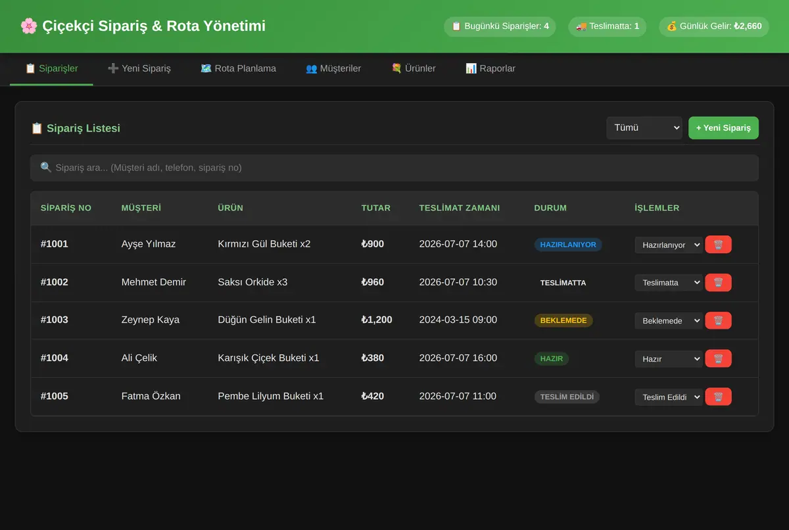Expand Beklemede status dropdown for #1003
The height and width of the screenshot is (530, 789).
(x=669, y=321)
